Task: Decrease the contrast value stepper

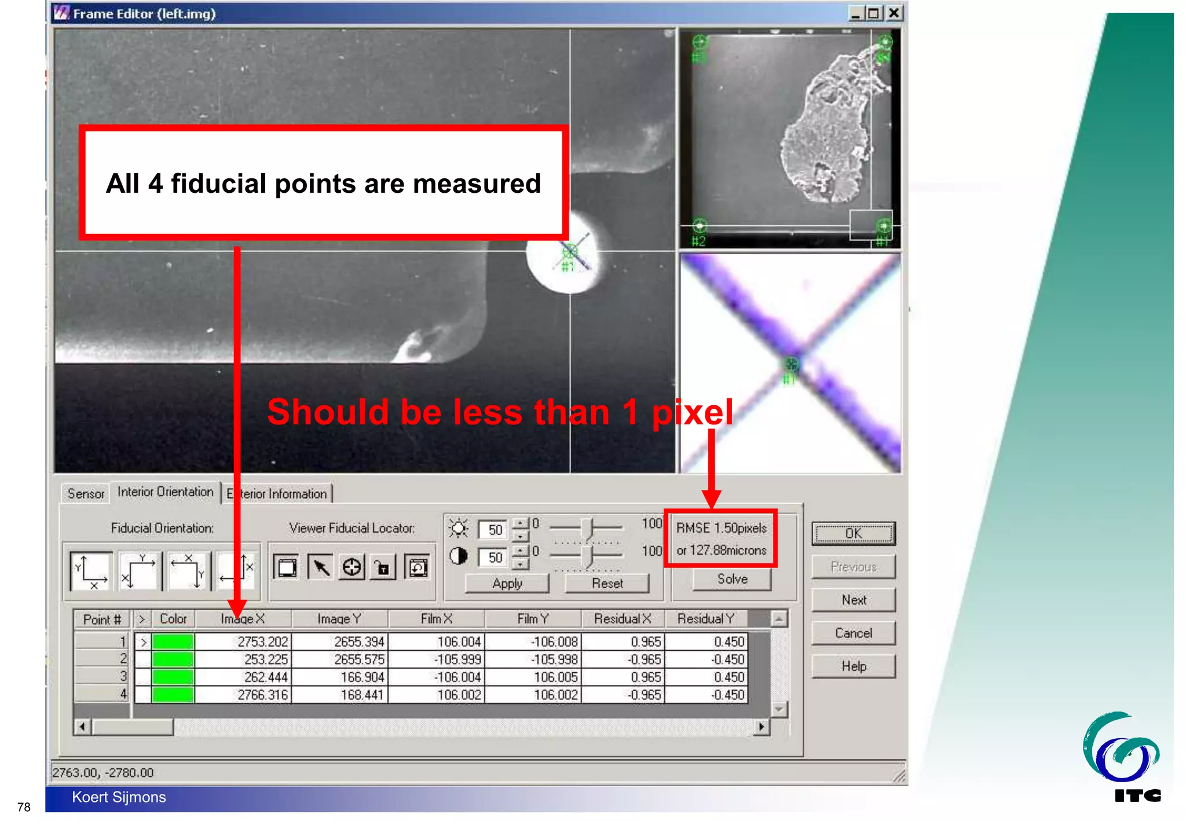Action: tap(521, 564)
